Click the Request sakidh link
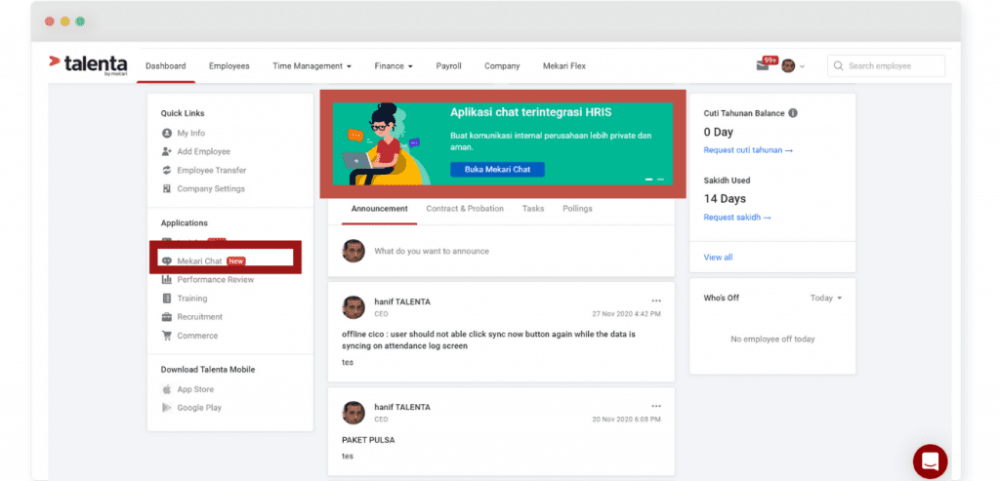Screen dimensions: 1000x481 (x=737, y=218)
